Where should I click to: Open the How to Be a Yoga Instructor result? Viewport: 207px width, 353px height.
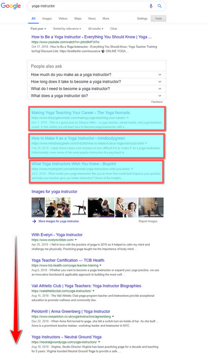click(92, 37)
